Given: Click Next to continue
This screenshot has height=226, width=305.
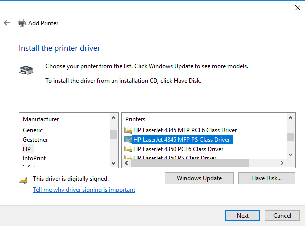Looking at the screenshot, I should pos(243,216).
